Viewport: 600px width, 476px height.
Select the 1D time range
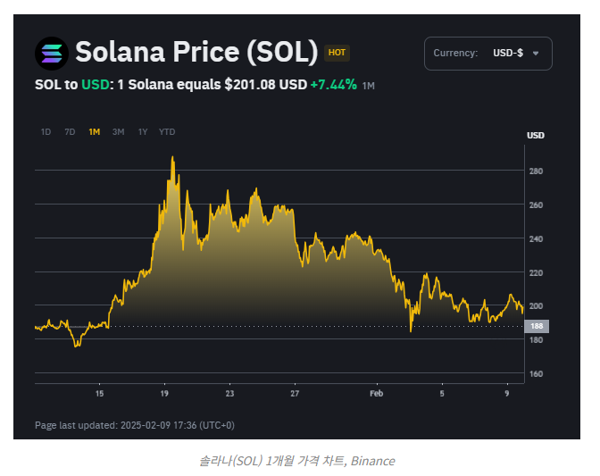click(x=46, y=132)
